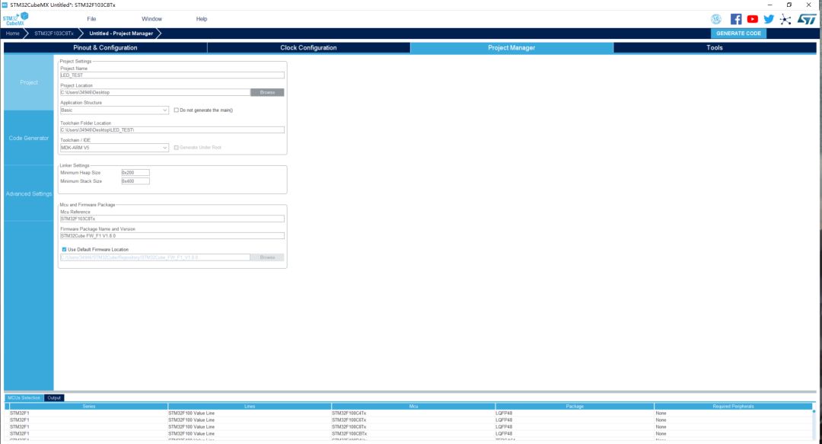Open the Twitter icon
The height and width of the screenshot is (444, 822).
click(x=769, y=19)
